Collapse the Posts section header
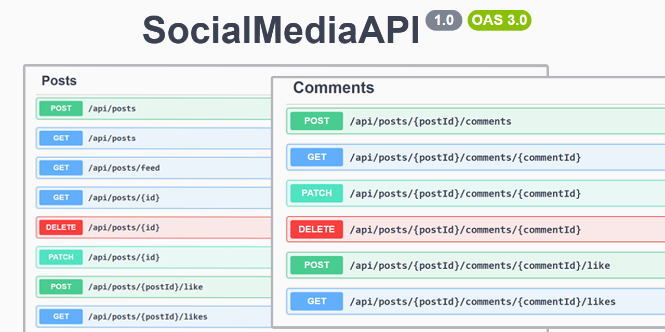The width and height of the screenshot is (665, 332). click(59, 81)
